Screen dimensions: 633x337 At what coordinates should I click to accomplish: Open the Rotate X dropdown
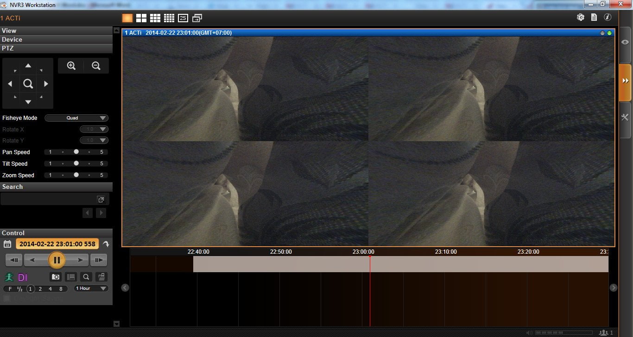[94, 129]
